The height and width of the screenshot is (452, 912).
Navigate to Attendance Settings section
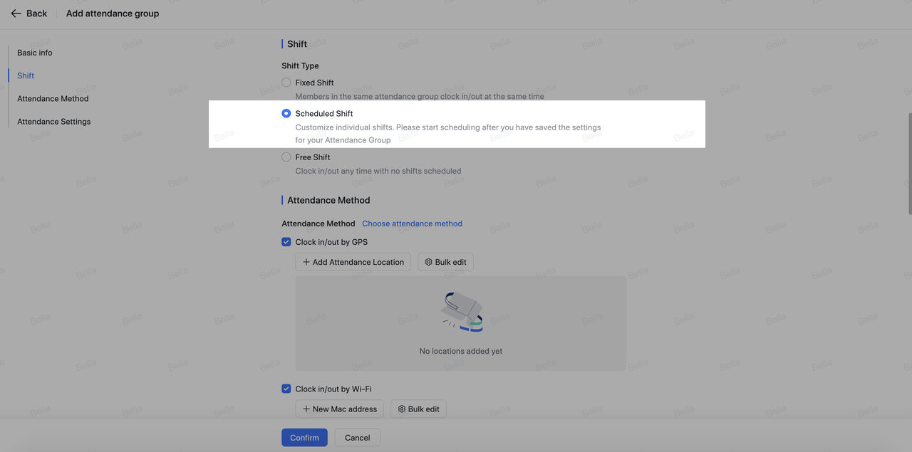[54, 122]
